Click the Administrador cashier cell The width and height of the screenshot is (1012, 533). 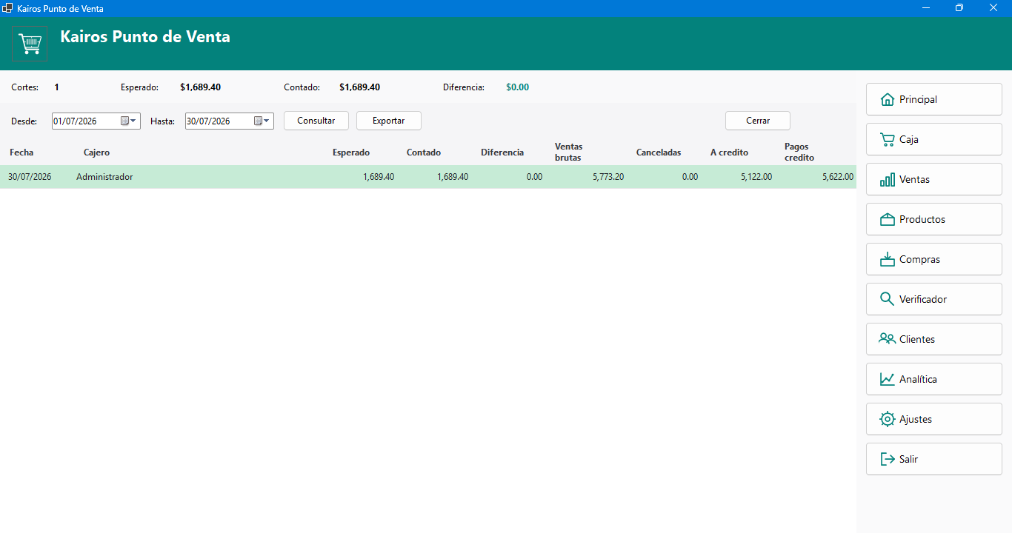click(104, 177)
